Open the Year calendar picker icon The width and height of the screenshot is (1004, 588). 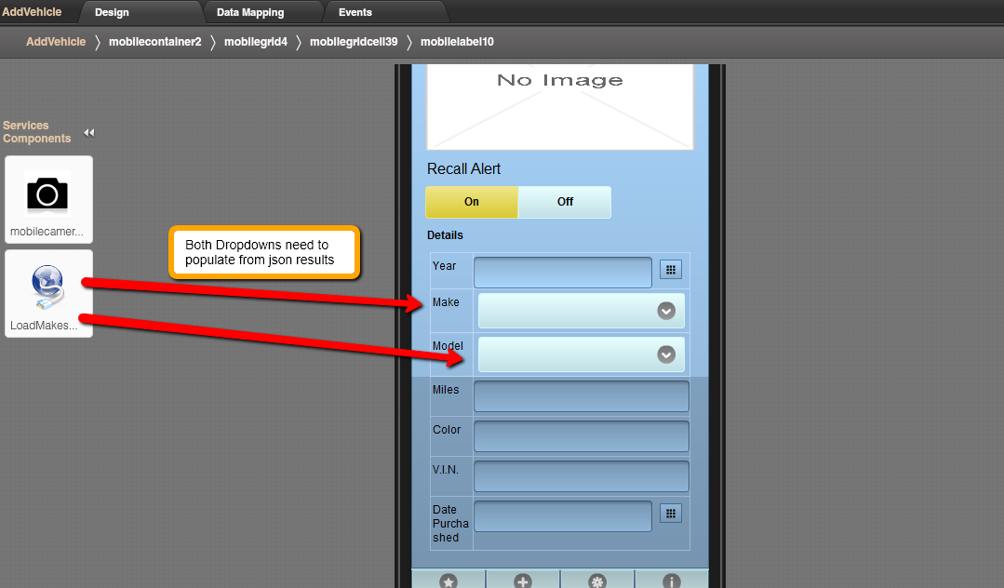671,270
